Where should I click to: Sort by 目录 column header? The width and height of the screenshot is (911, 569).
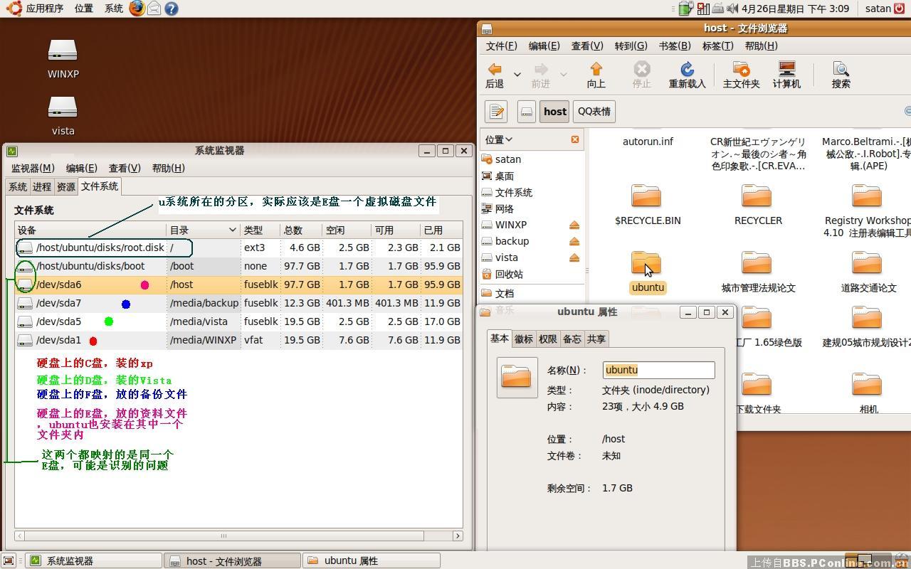[x=203, y=230]
